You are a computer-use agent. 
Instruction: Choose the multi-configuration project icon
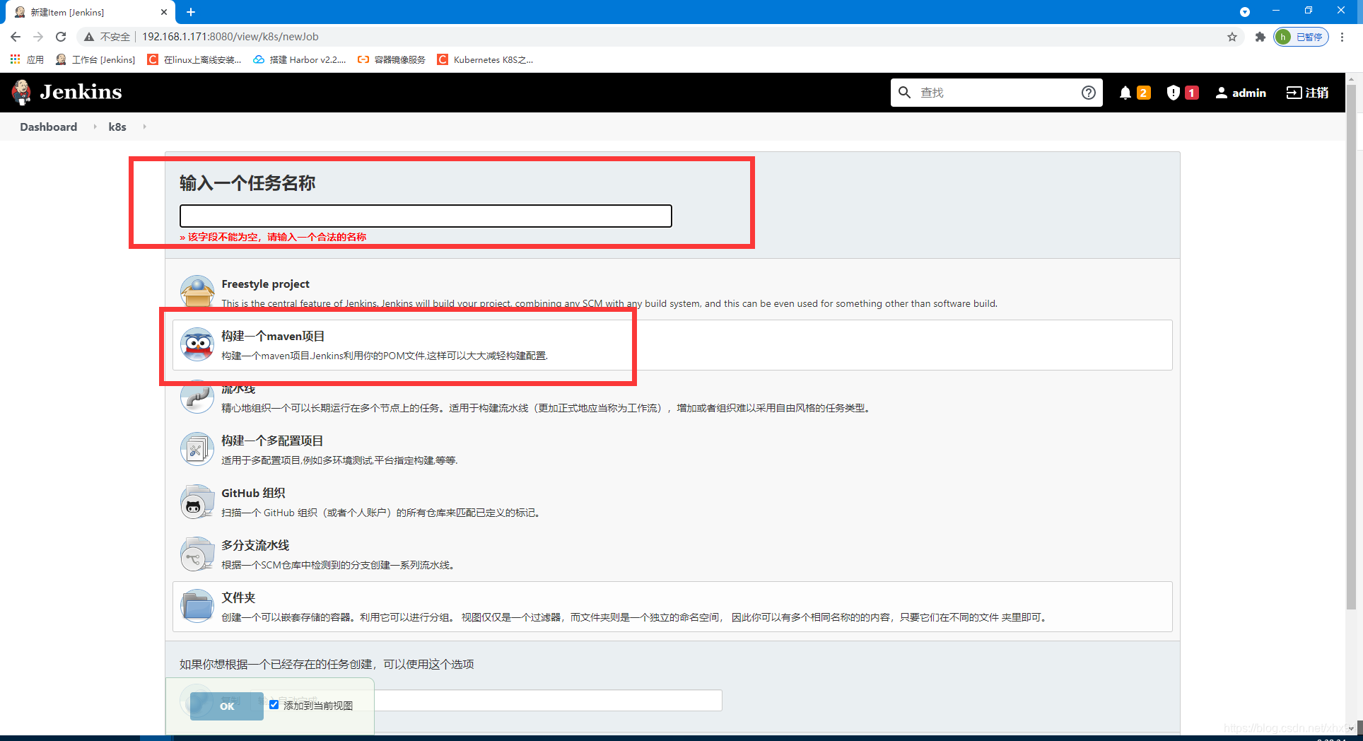[x=197, y=449]
